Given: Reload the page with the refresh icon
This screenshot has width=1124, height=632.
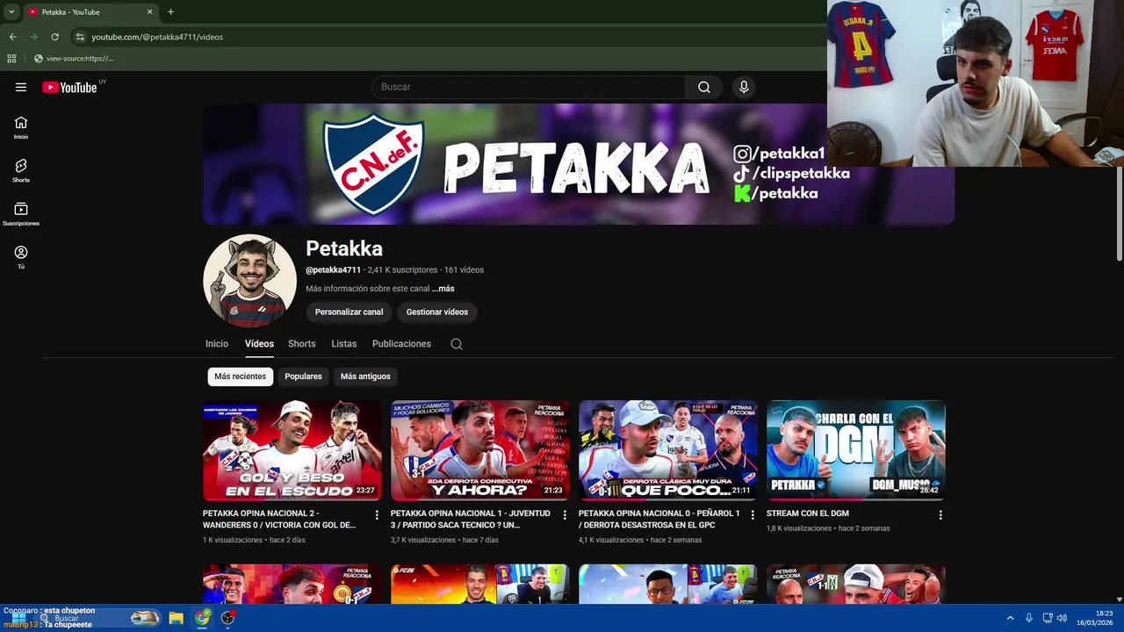Looking at the screenshot, I should pos(54,37).
